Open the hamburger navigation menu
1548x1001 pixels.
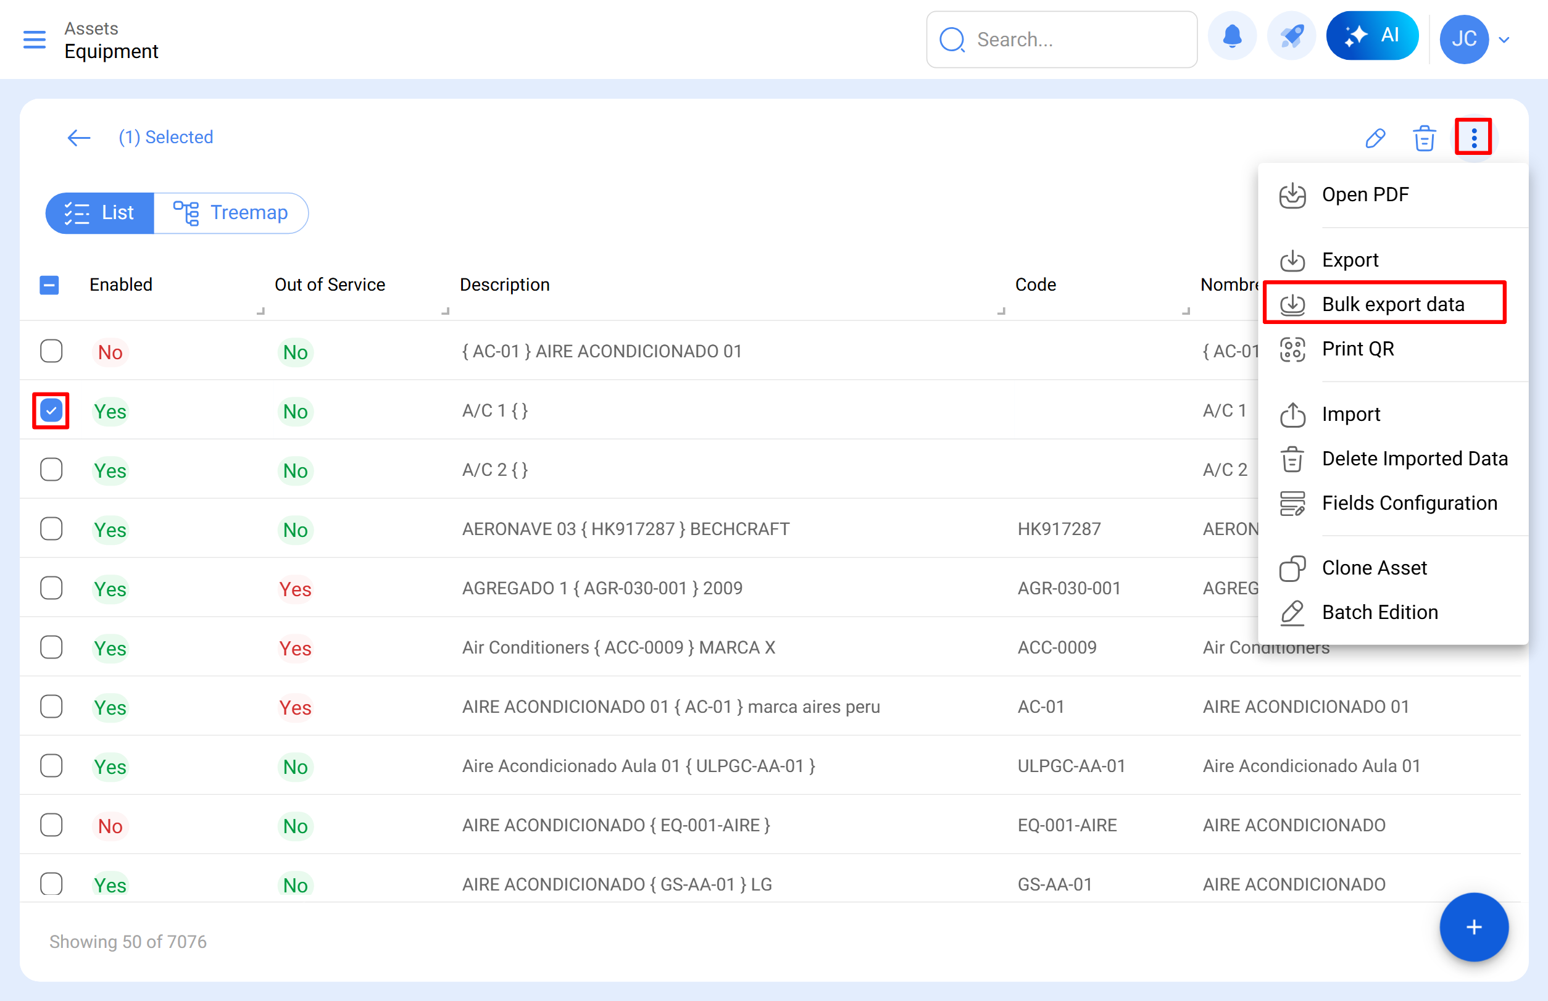click(34, 39)
